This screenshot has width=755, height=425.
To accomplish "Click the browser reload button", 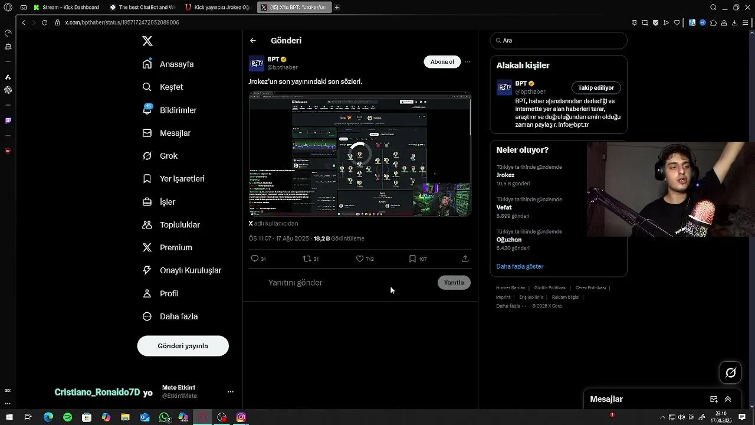I will pos(44,22).
